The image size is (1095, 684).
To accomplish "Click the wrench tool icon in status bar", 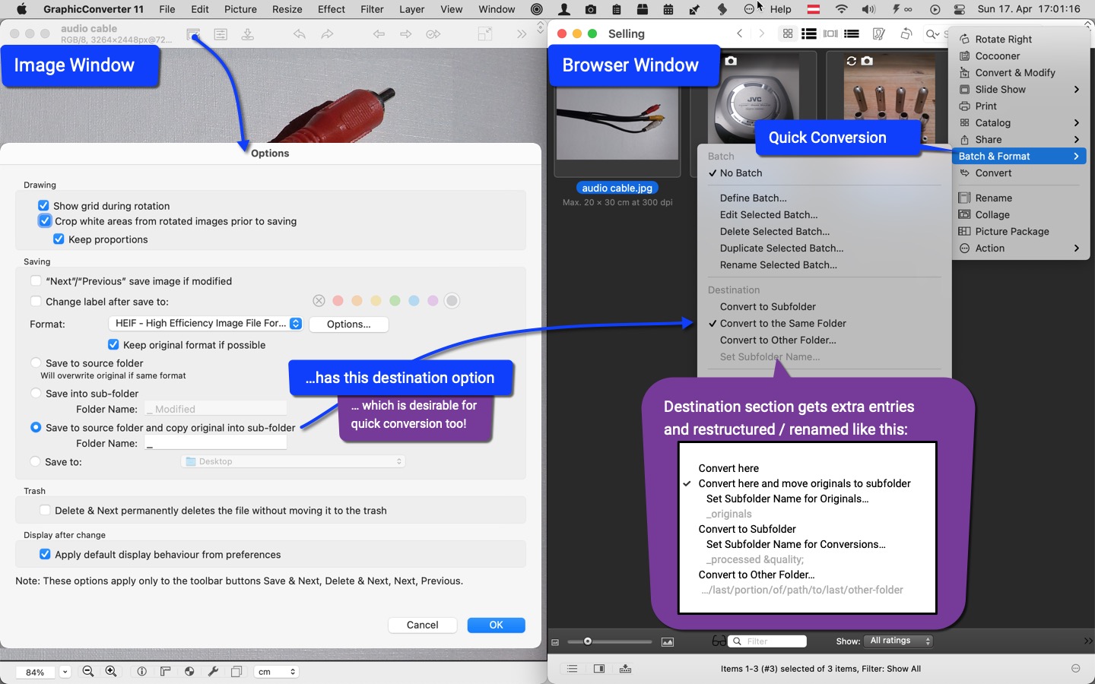I will (x=213, y=671).
